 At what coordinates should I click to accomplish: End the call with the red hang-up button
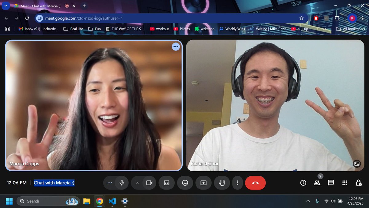255,183
